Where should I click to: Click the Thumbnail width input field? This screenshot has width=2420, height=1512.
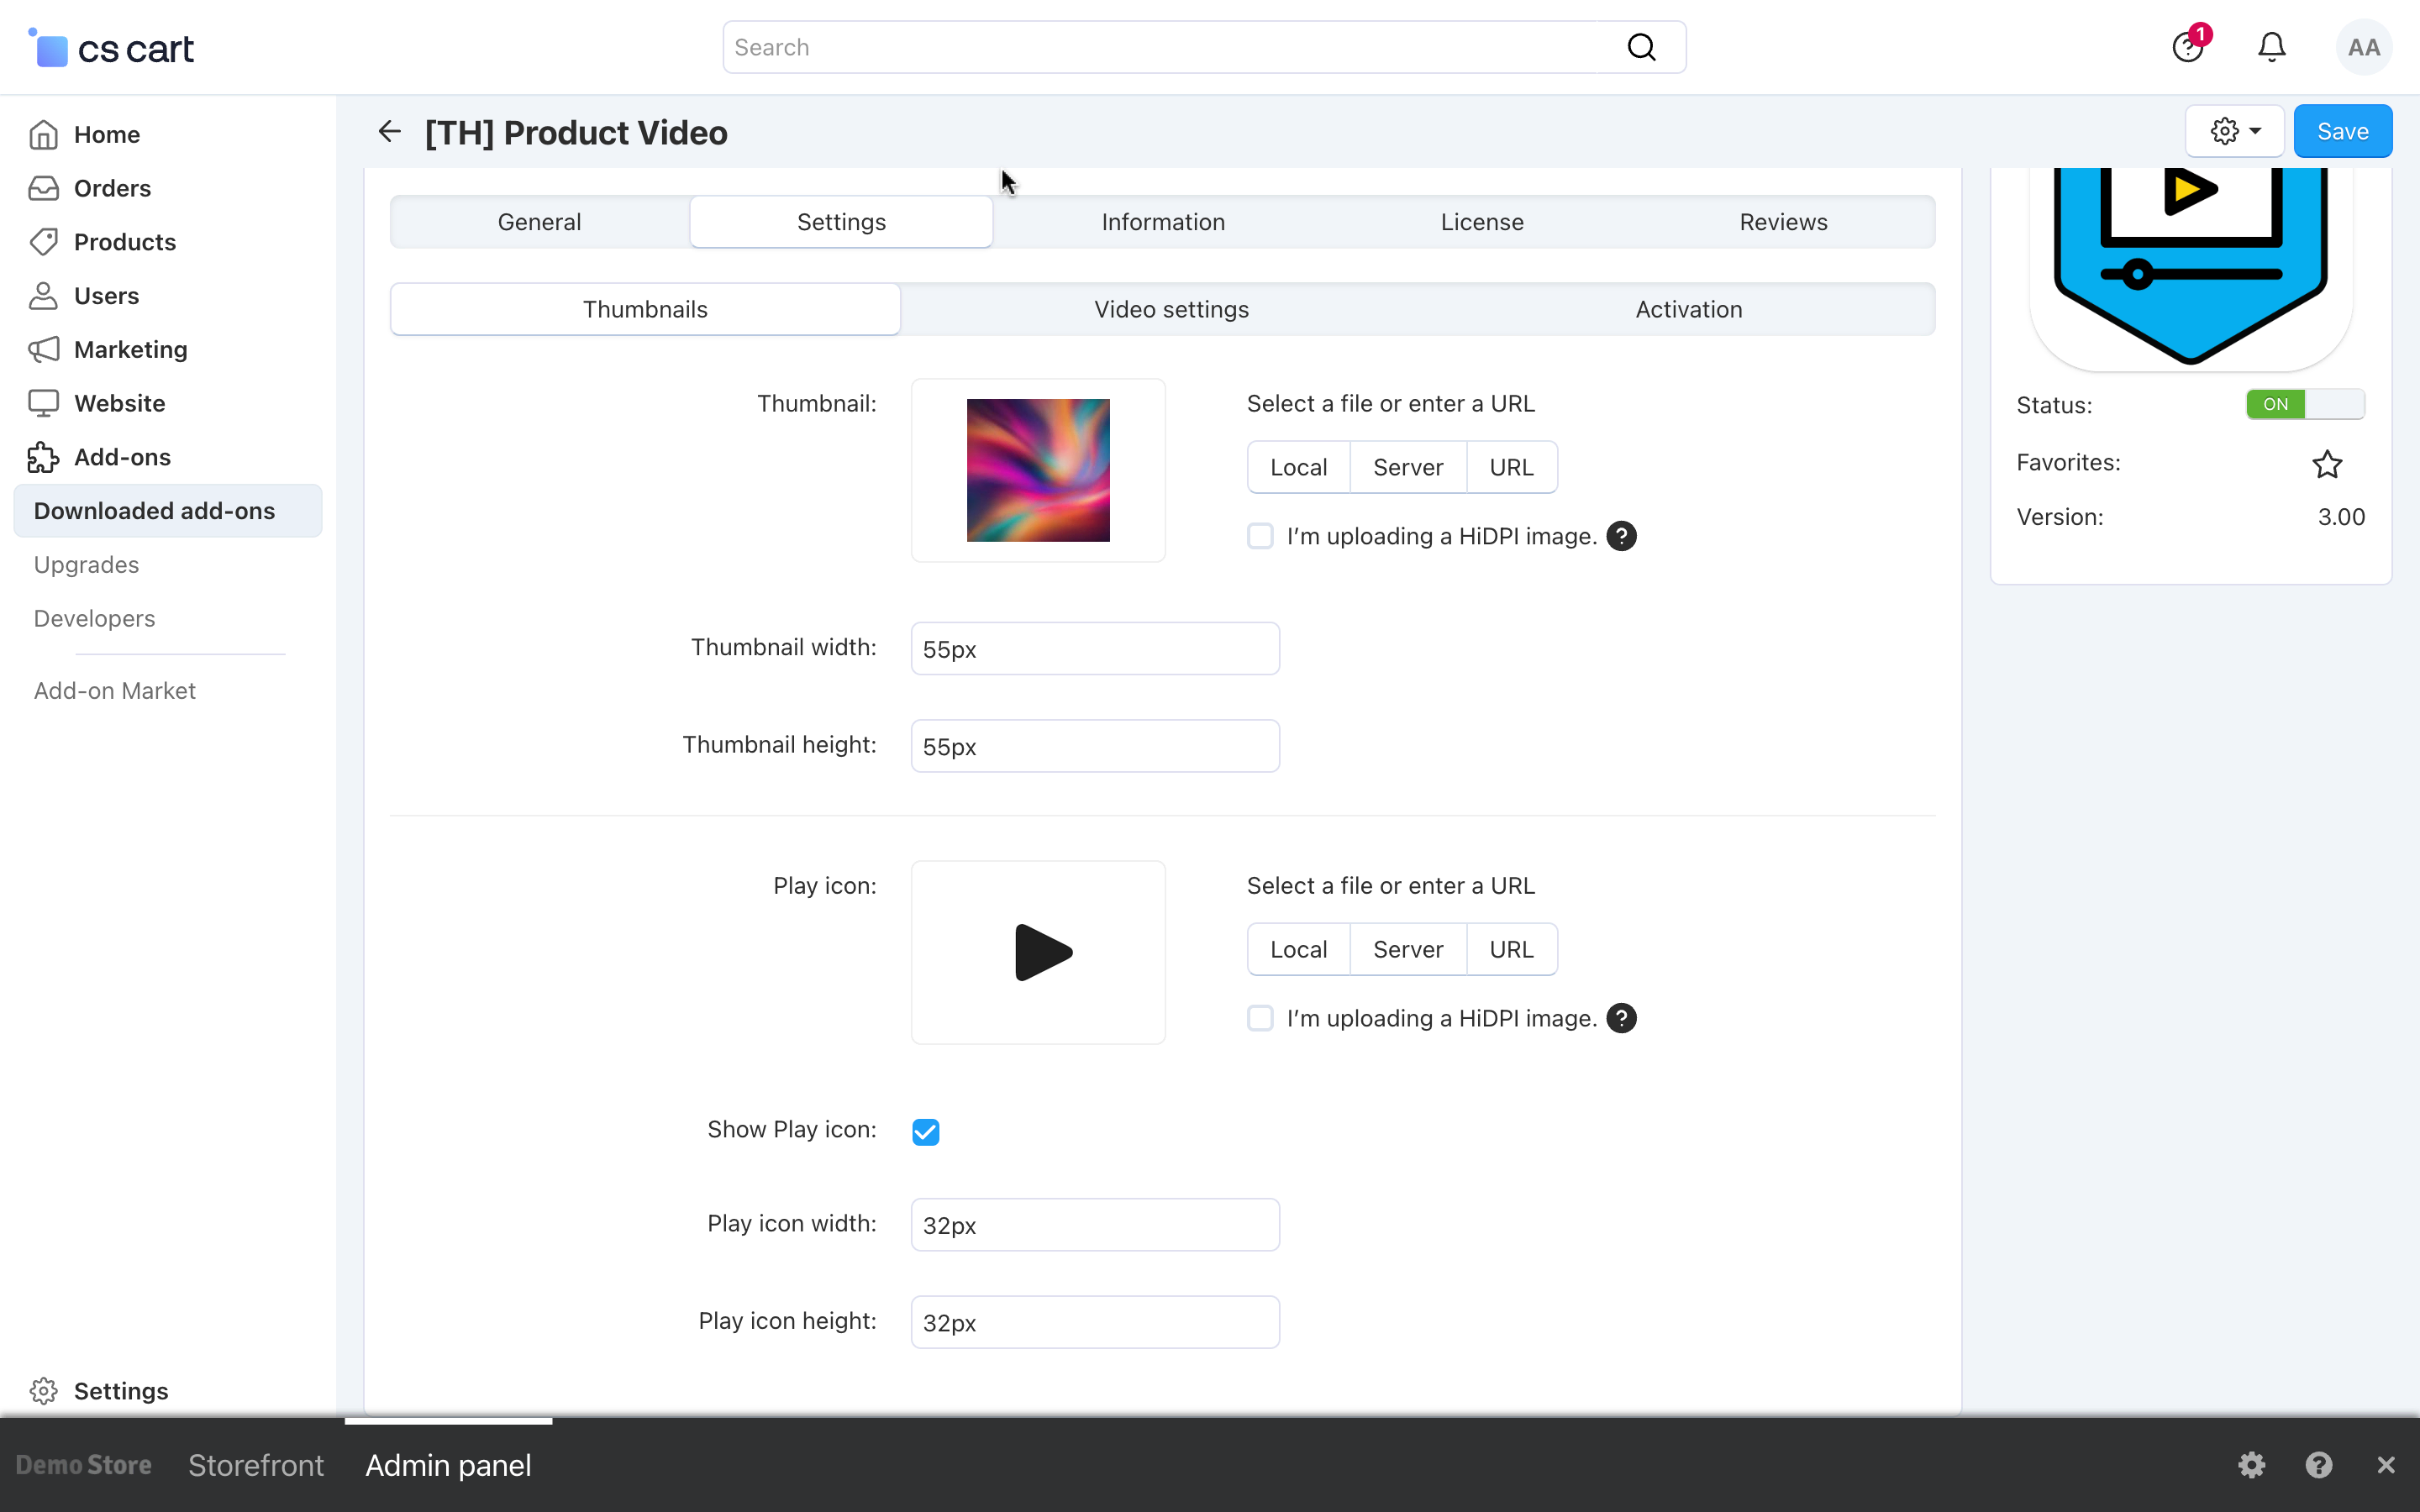coord(1094,649)
